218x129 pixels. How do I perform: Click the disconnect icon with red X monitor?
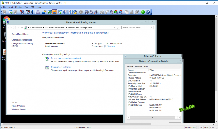(x=22, y=12)
